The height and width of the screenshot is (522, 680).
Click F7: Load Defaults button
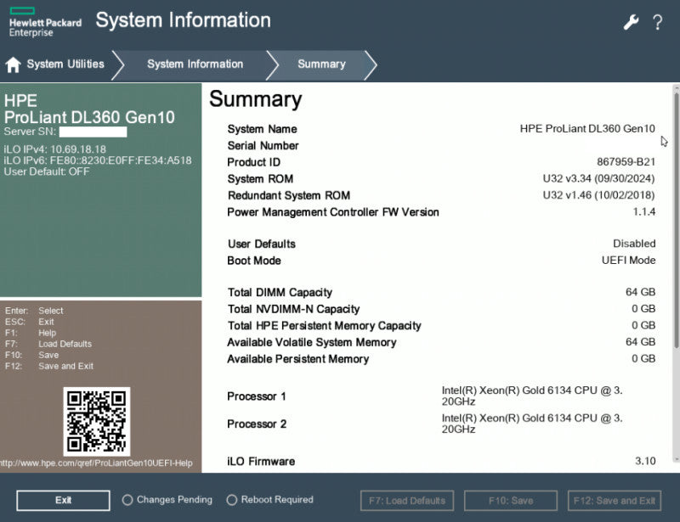407,501
